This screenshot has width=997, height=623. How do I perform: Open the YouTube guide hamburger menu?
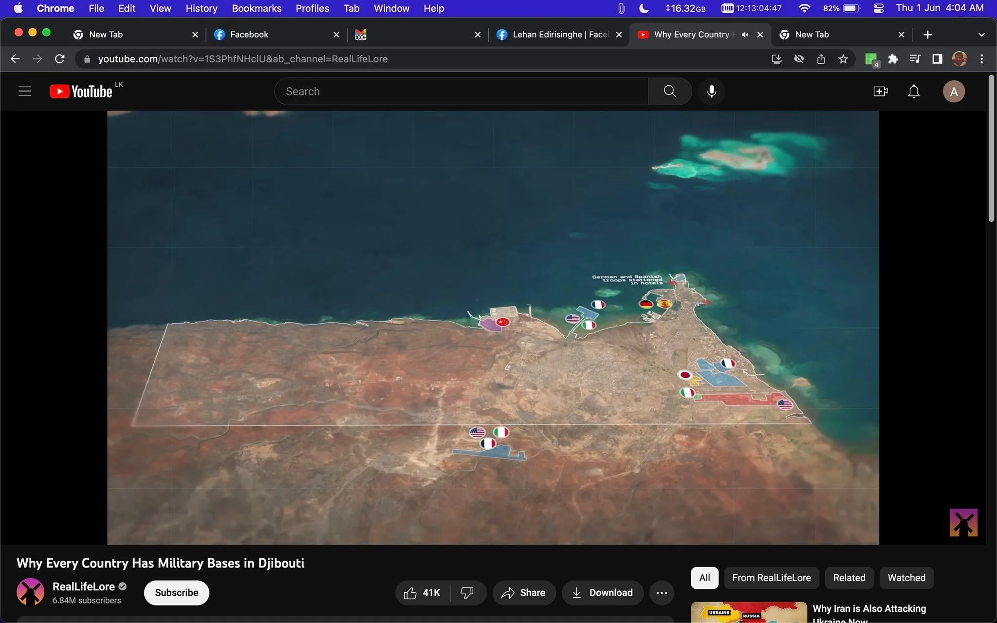pyautogui.click(x=25, y=92)
